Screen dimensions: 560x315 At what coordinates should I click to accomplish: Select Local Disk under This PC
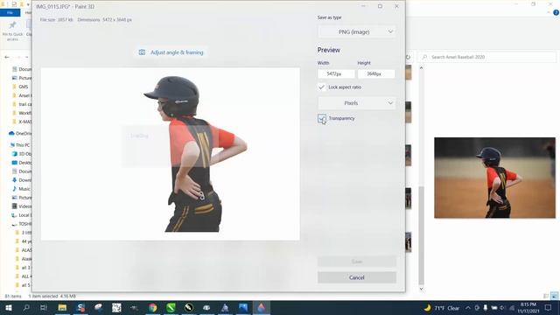[x=22, y=215]
